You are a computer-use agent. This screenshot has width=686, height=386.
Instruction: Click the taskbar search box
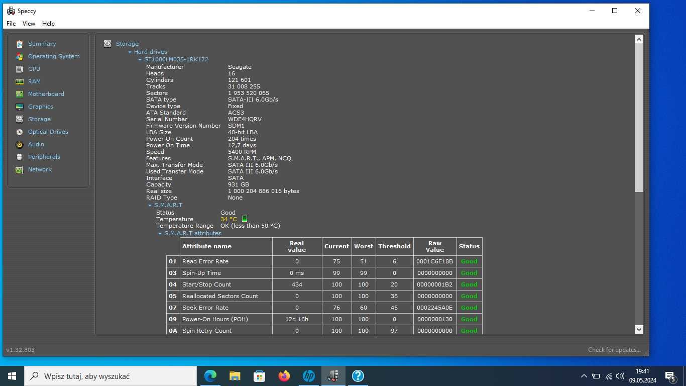110,376
